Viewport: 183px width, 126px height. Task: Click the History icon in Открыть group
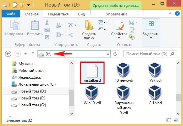pos(132,37)
